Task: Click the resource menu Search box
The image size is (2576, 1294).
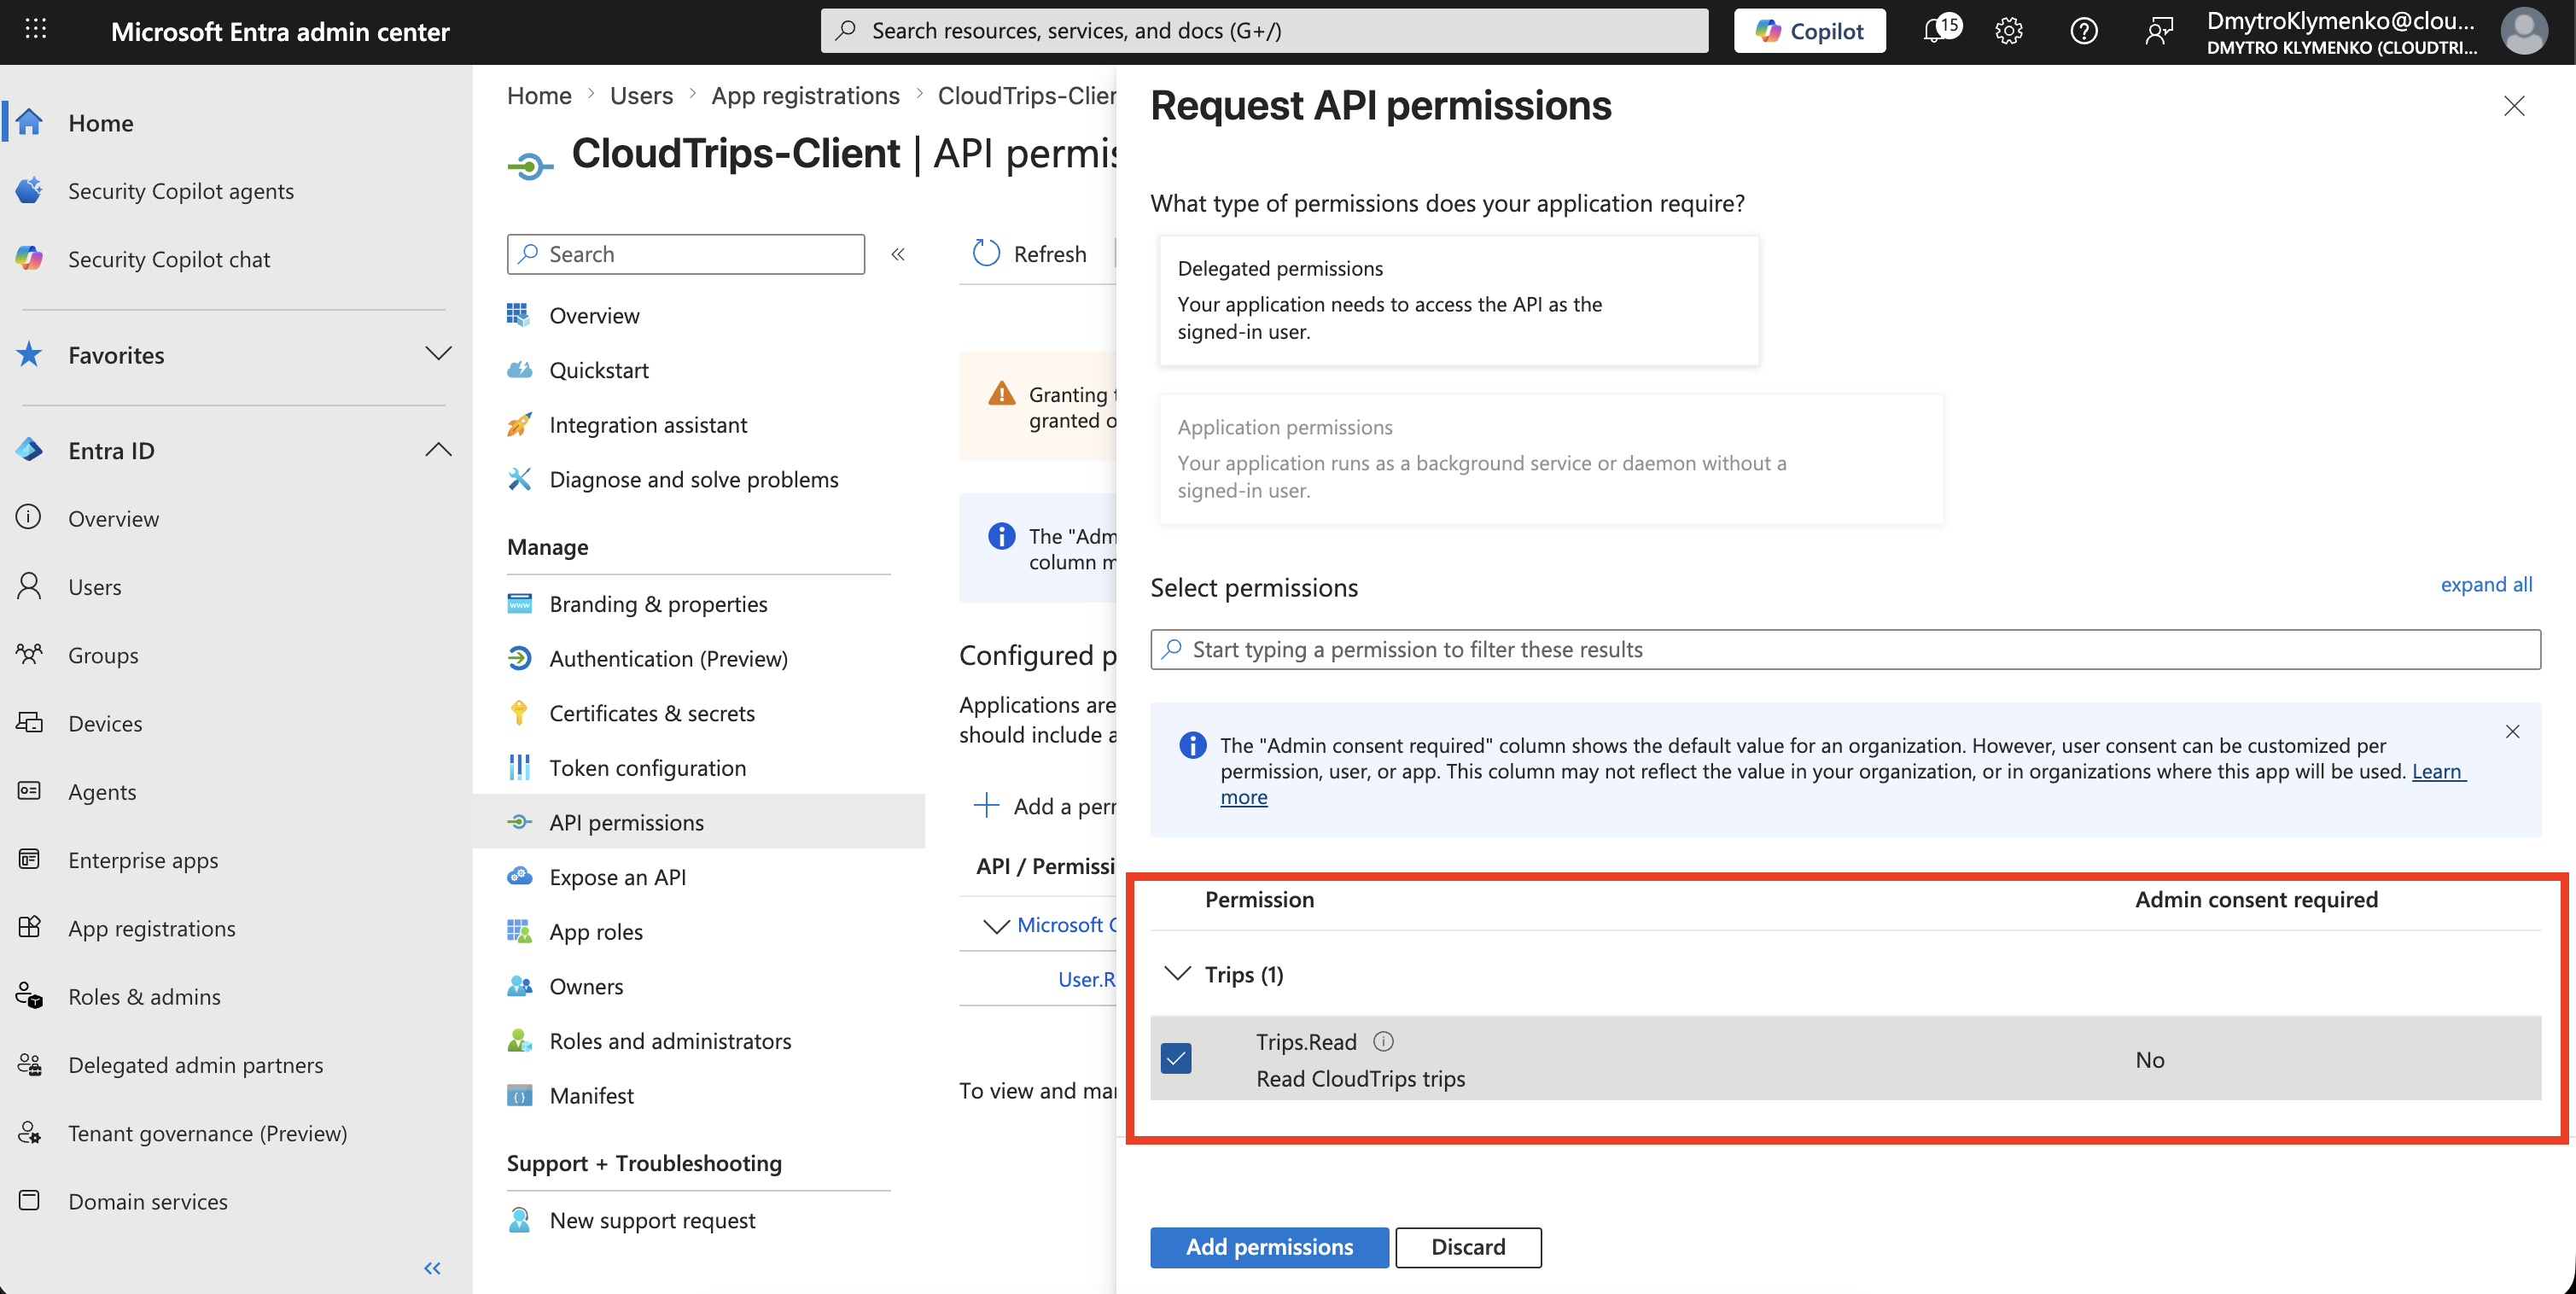Action: 686,254
